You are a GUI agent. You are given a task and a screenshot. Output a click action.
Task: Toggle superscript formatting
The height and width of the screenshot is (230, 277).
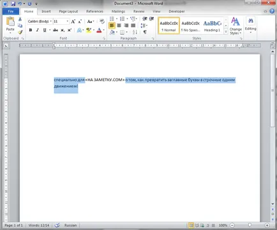pos(70,30)
